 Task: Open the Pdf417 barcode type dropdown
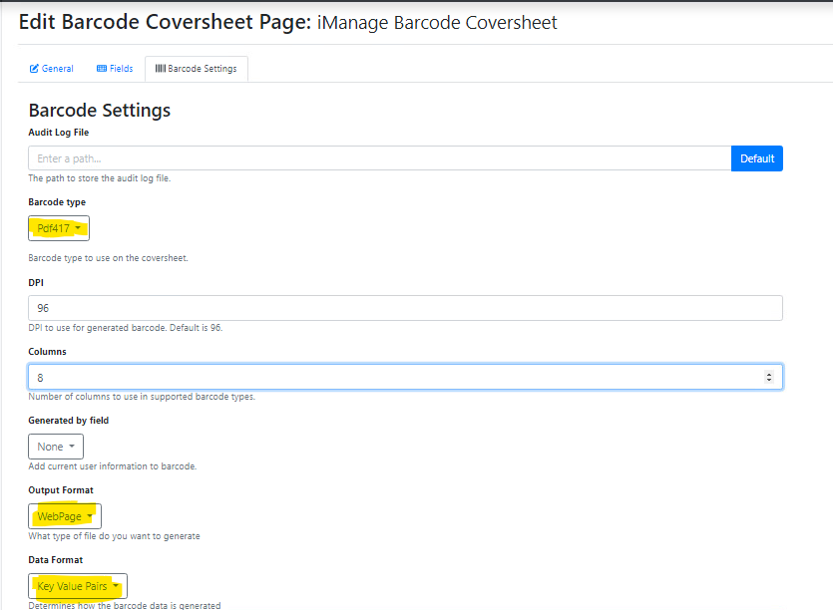click(59, 228)
